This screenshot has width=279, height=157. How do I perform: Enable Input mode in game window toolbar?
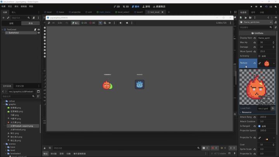pos(76,23)
